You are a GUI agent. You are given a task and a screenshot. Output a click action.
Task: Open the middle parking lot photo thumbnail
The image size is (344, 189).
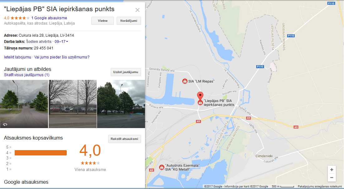pos(73,104)
